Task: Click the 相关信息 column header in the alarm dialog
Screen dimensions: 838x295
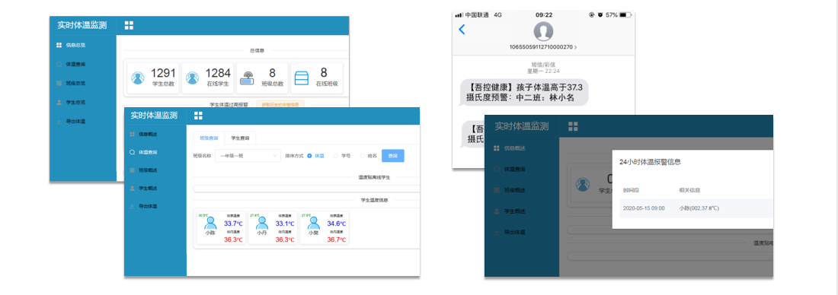Action: 689,190
